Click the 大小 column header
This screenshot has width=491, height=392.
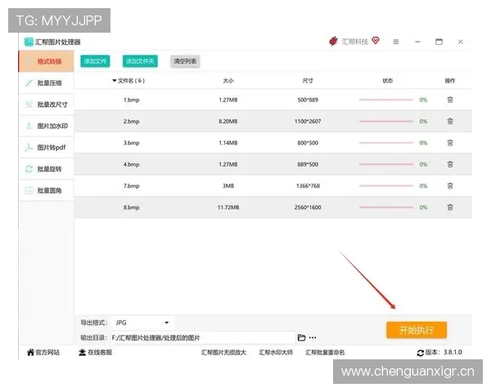coord(228,81)
